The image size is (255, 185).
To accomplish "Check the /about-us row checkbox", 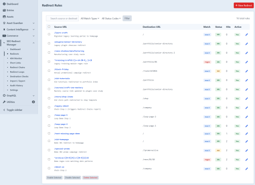I will tap(49, 168).
